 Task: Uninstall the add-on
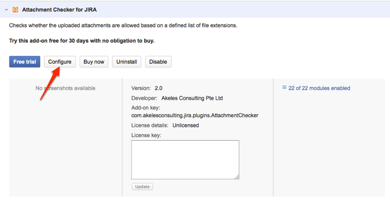tap(126, 62)
